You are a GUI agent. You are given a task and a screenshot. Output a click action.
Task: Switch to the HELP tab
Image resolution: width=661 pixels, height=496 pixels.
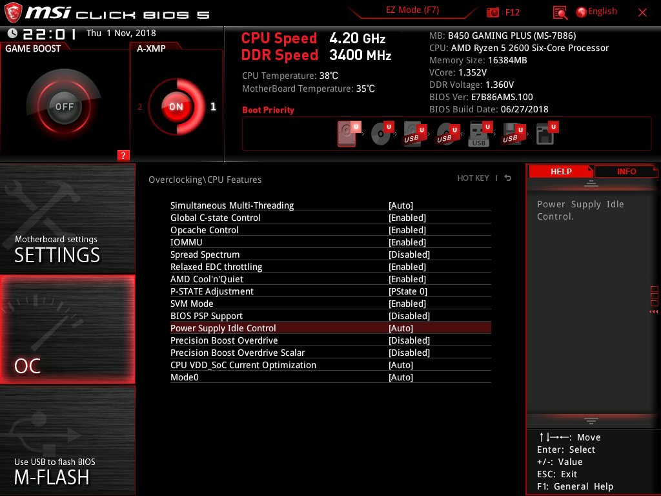[561, 171]
